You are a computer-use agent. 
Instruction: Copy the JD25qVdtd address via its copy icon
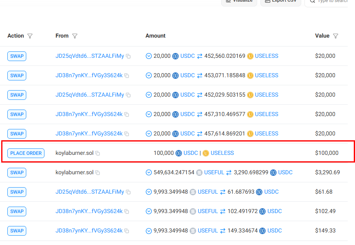(x=128, y=56)
